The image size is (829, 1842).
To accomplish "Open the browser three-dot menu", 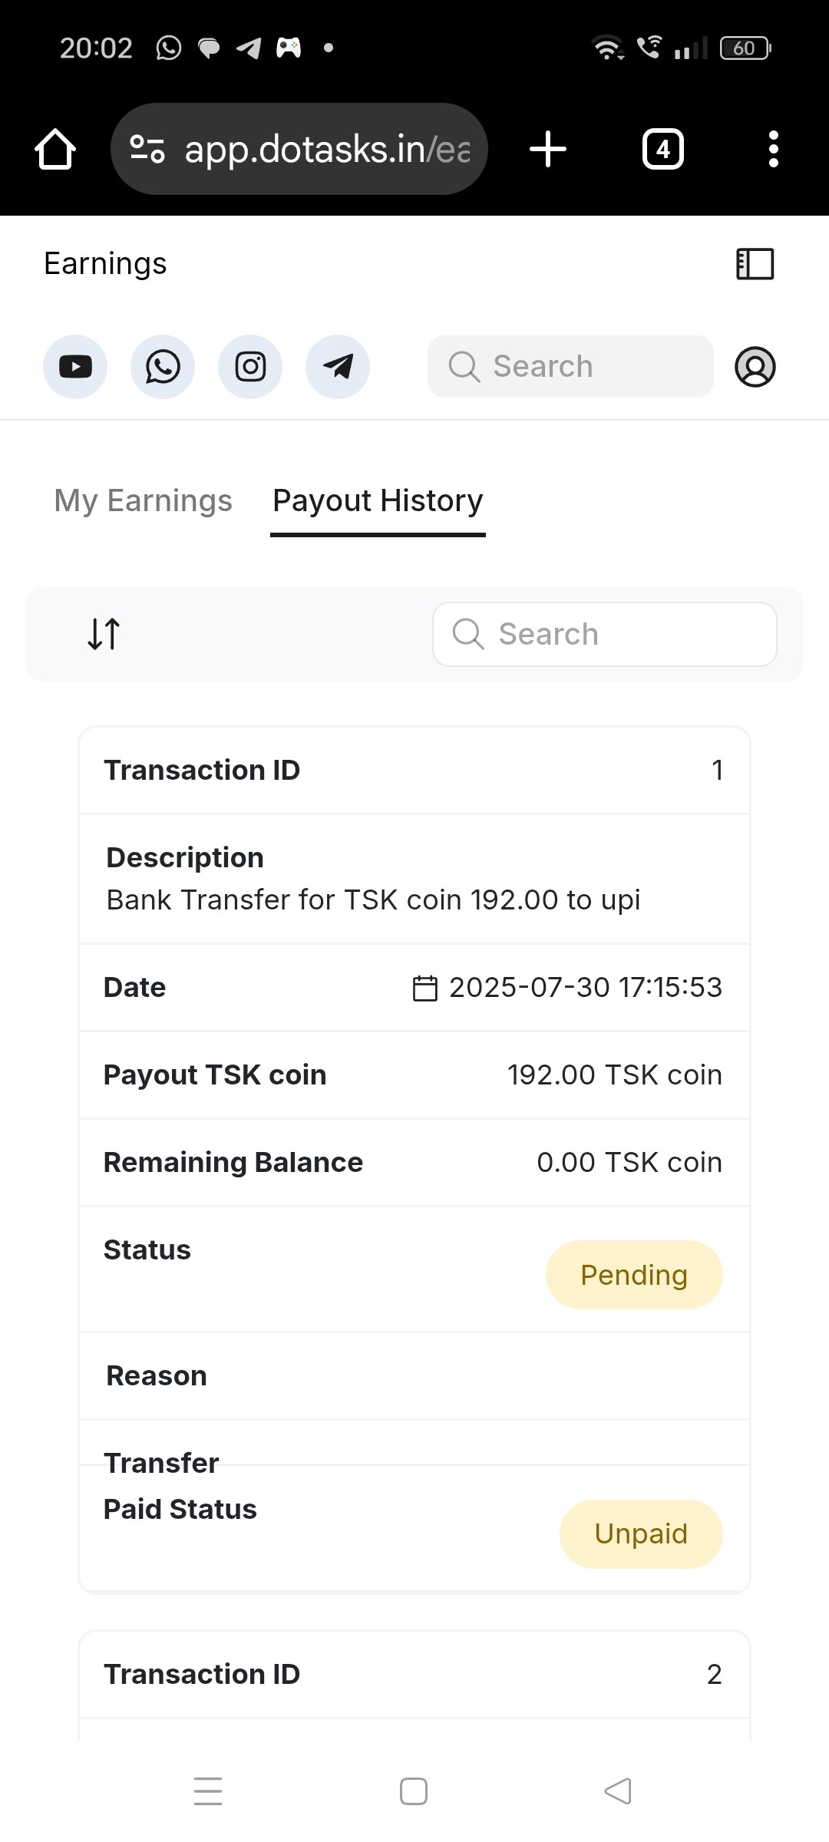I will click(x=774, y=149).
